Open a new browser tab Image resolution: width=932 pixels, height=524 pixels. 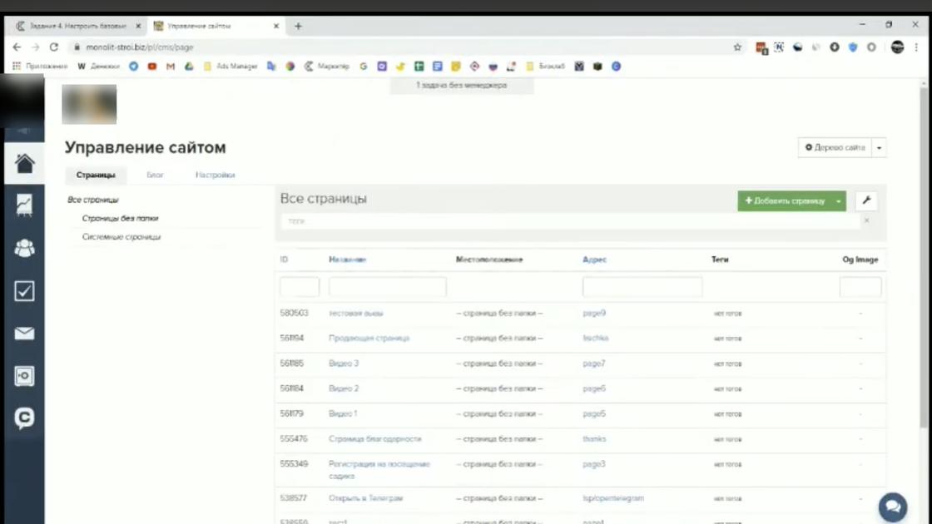299,26
